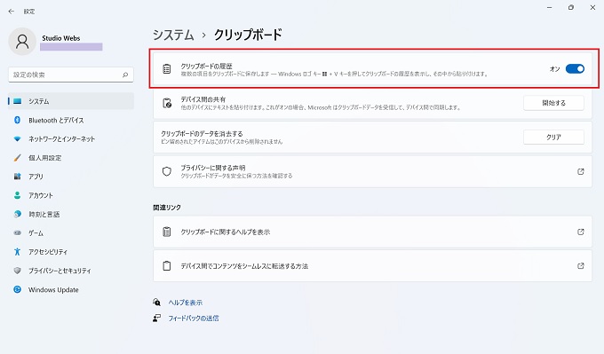
Task: Click the クリップボードの履歴 setting title
Action: point(206,66)
